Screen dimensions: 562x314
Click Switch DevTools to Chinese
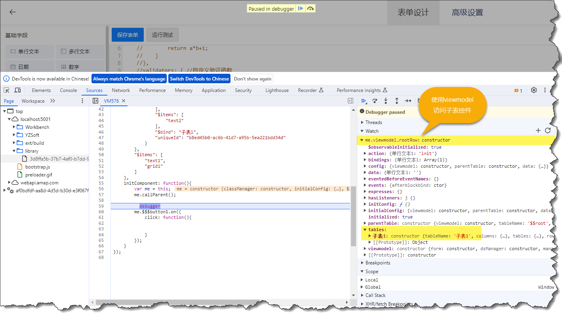pyautogui.click(x=200, y=78)
